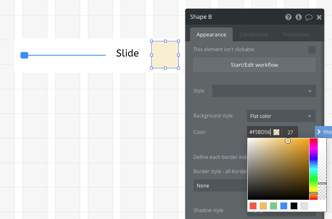Click the blue slider handle on canvas
The image size is (332, 219).
(x=24, y=55)
